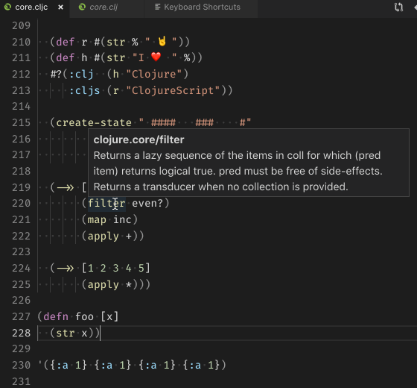Place cursor on defn keyword at line 227
The image size is (417, 388).
tap(56, 317)
